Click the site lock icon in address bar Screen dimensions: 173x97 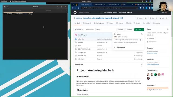pyautogui.click(x=82, y=8)
